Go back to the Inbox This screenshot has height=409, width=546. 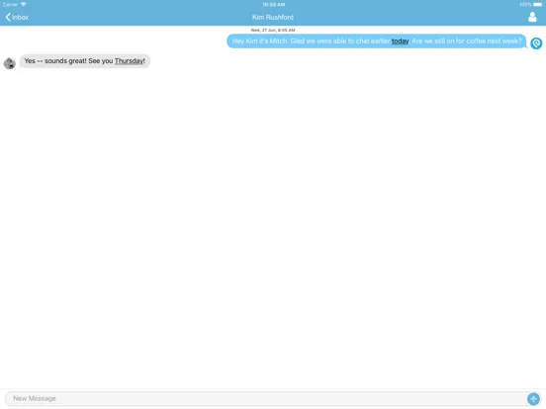17,17
